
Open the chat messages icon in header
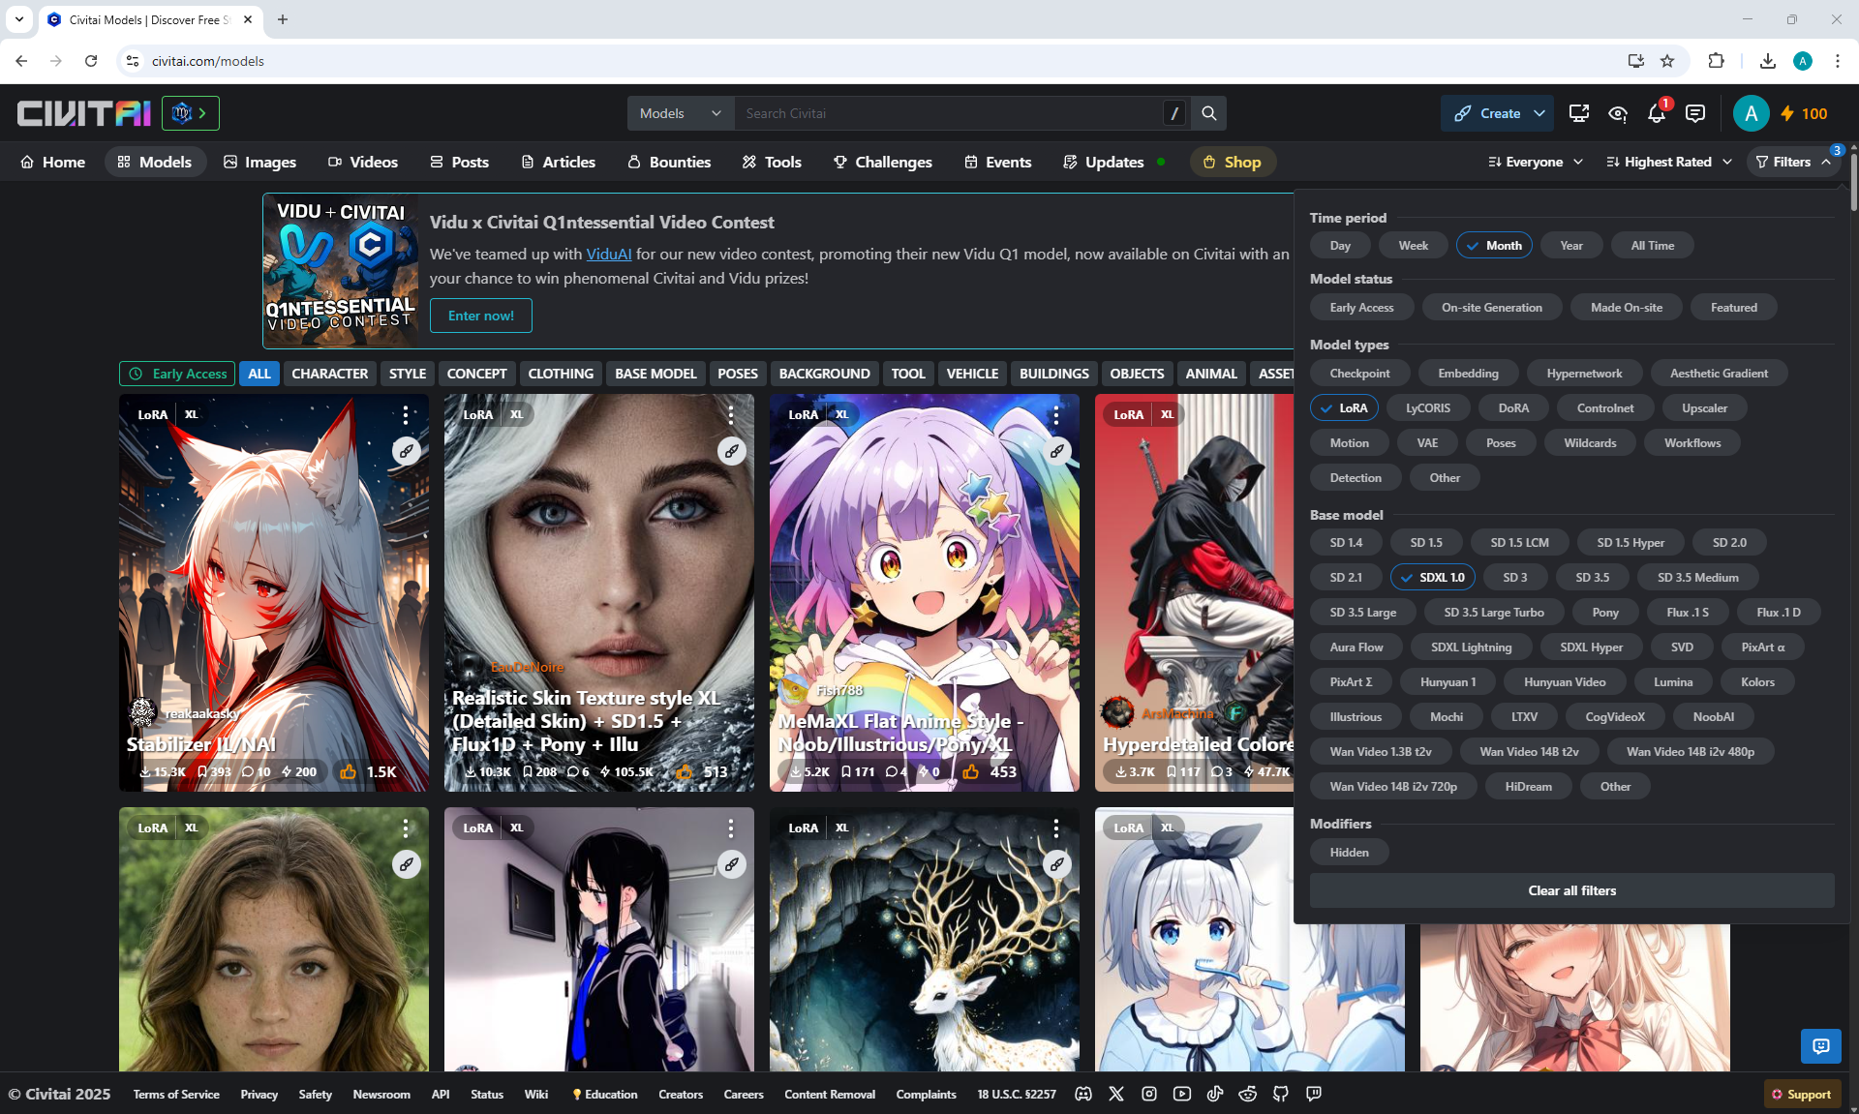pos(1694,114)
